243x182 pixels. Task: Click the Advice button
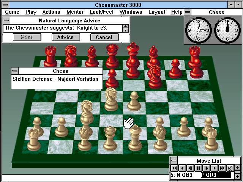pyautogui.click(x=66, y=37)
